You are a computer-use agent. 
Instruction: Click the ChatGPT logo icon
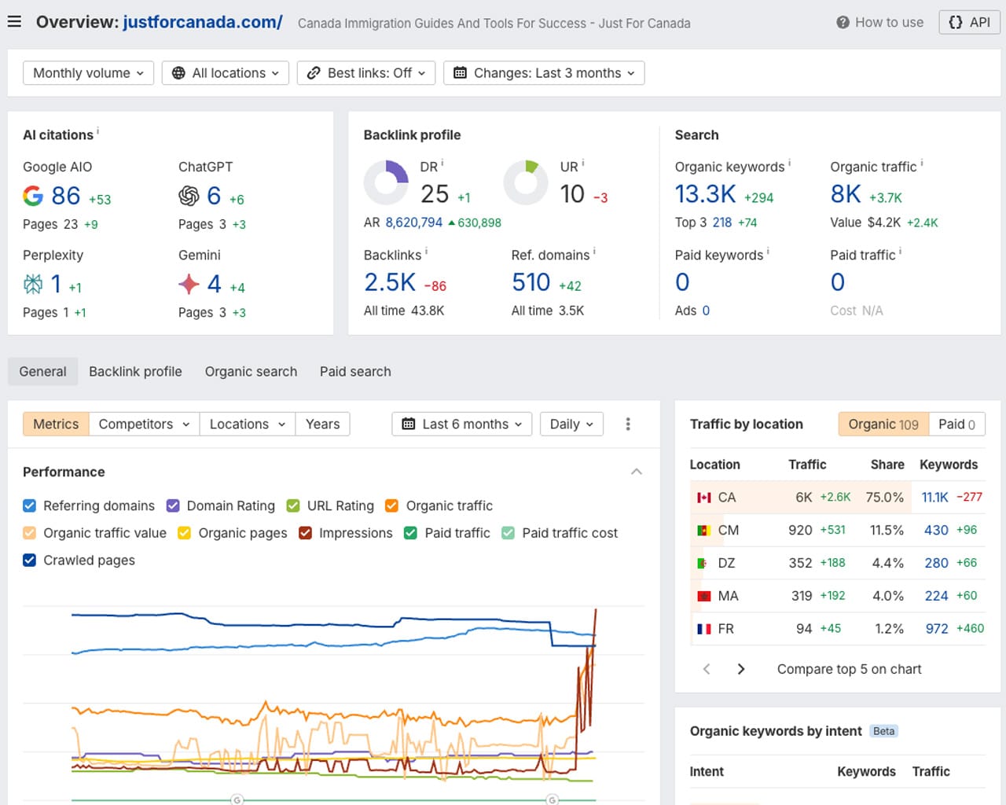click(189, 196)
